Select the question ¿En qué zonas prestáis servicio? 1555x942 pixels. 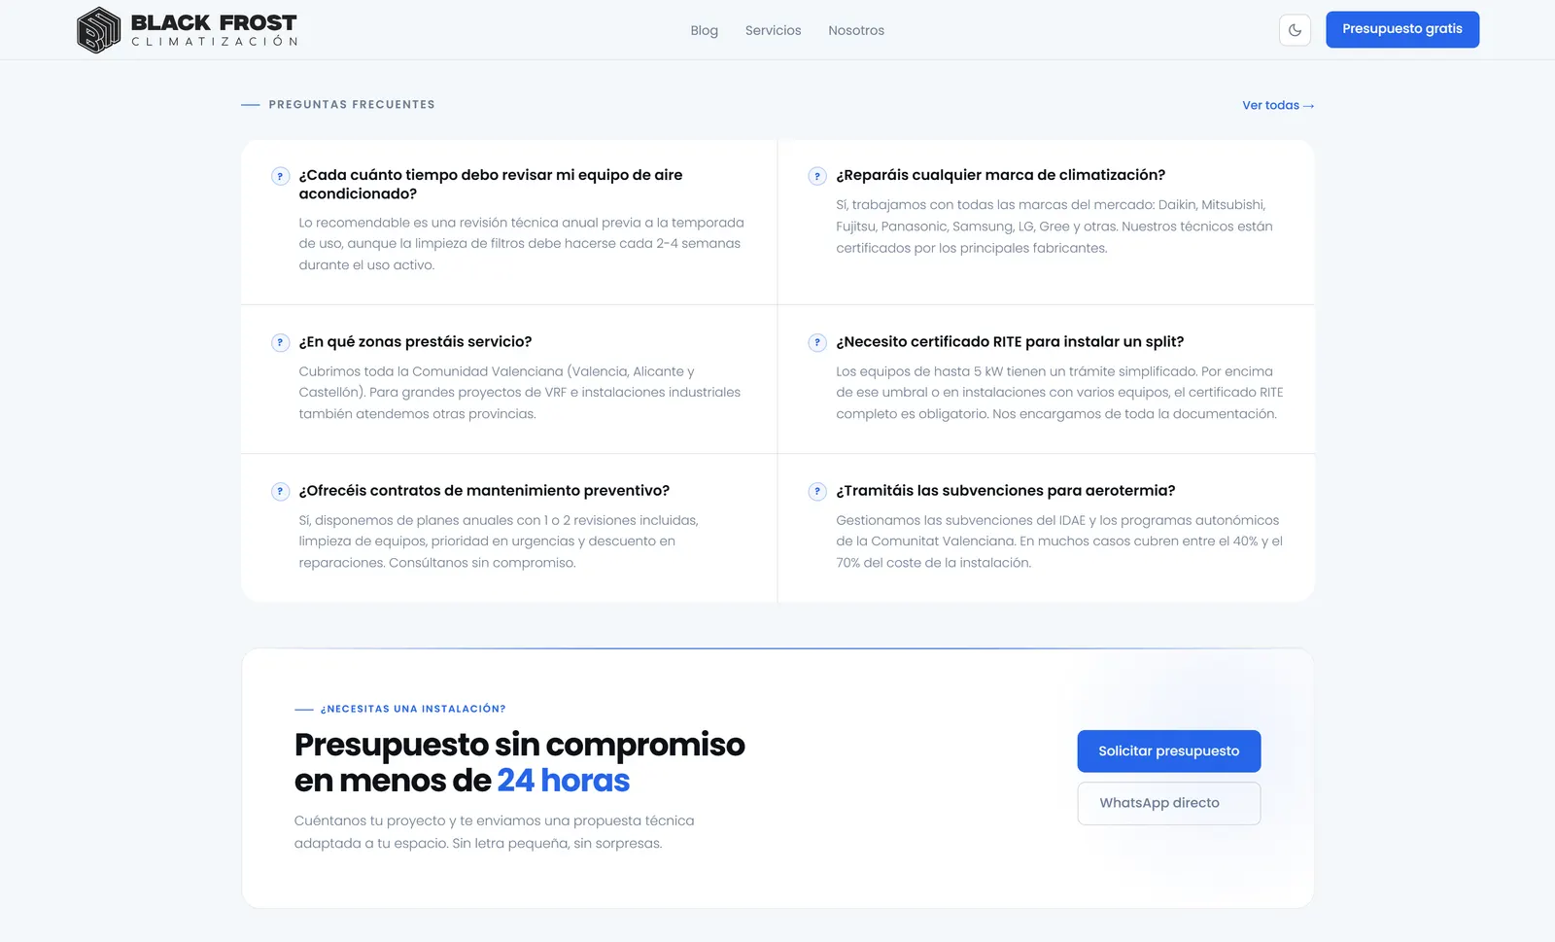415,341
